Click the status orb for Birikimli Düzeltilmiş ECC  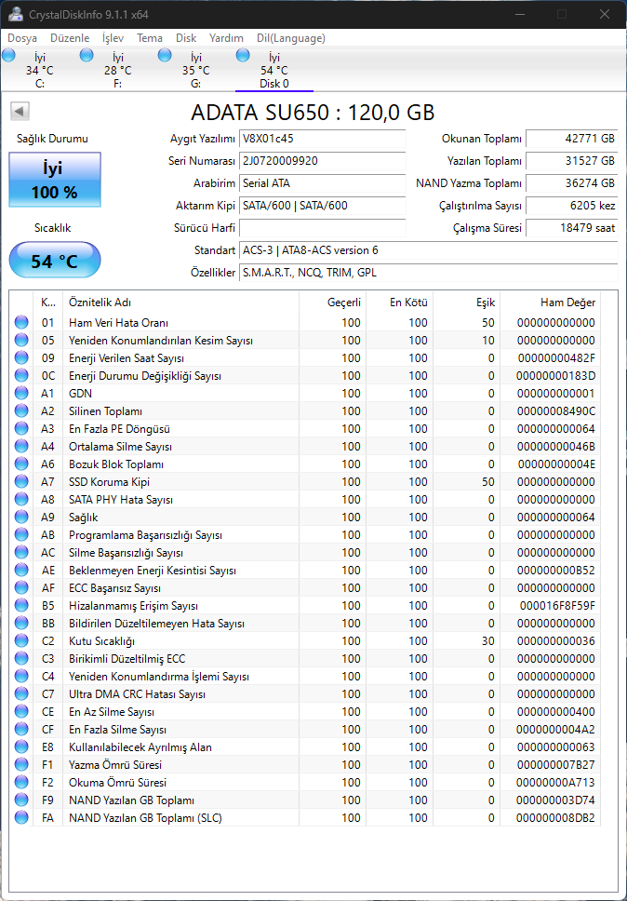(21, 658)
